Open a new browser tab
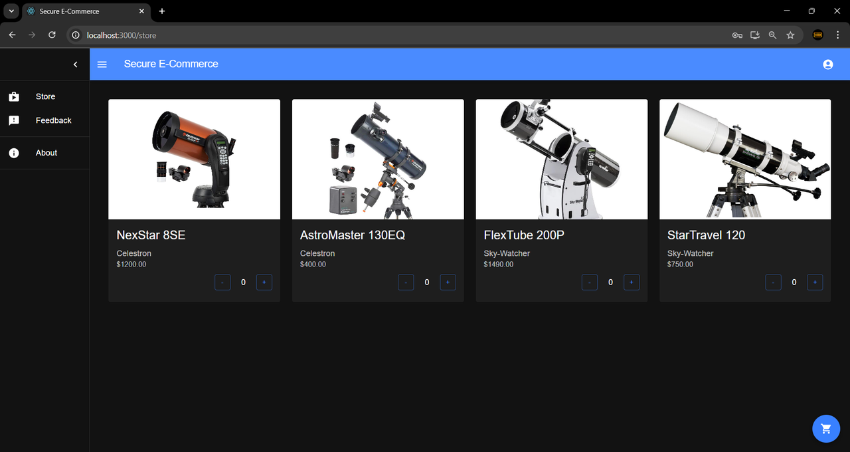The image size is (850, 452). tap(162, 11)
